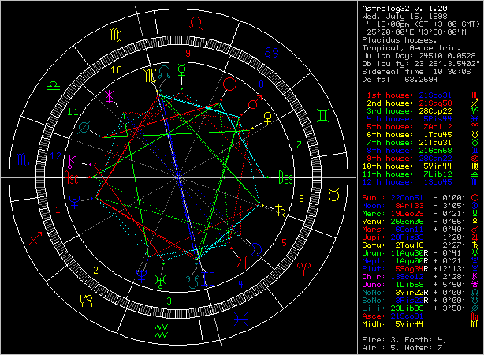484x355 pixels.
Task: Click the red Leo sign on outer ring
Action: [196, 24]
